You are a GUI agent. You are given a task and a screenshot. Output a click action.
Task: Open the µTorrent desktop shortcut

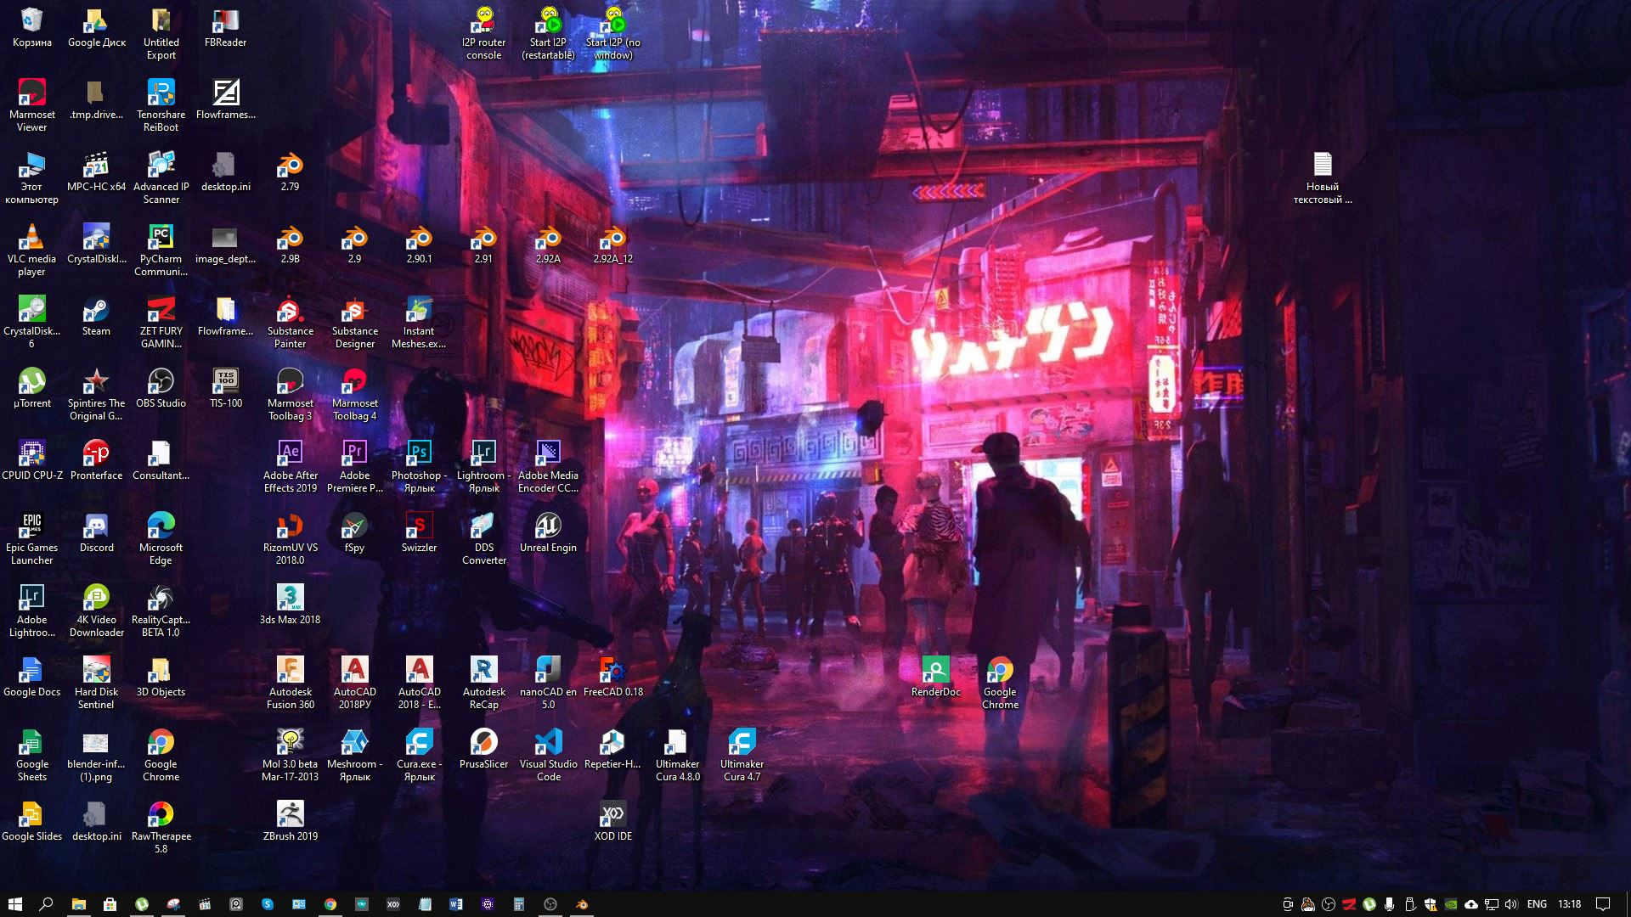click(31, 388)
